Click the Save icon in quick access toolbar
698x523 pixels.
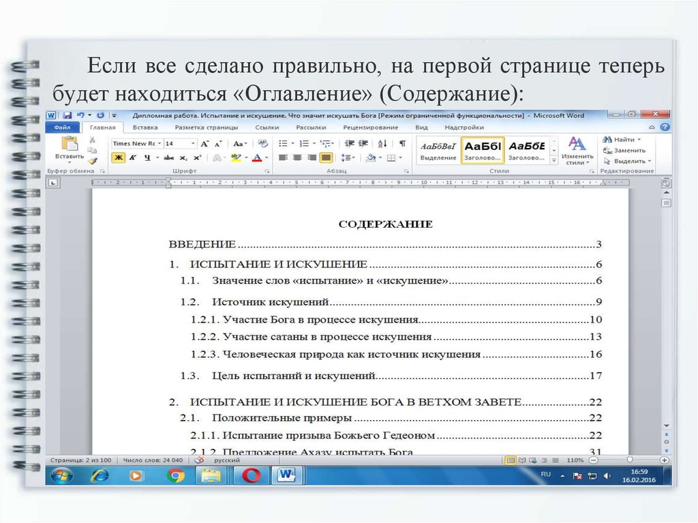[67, 115]
